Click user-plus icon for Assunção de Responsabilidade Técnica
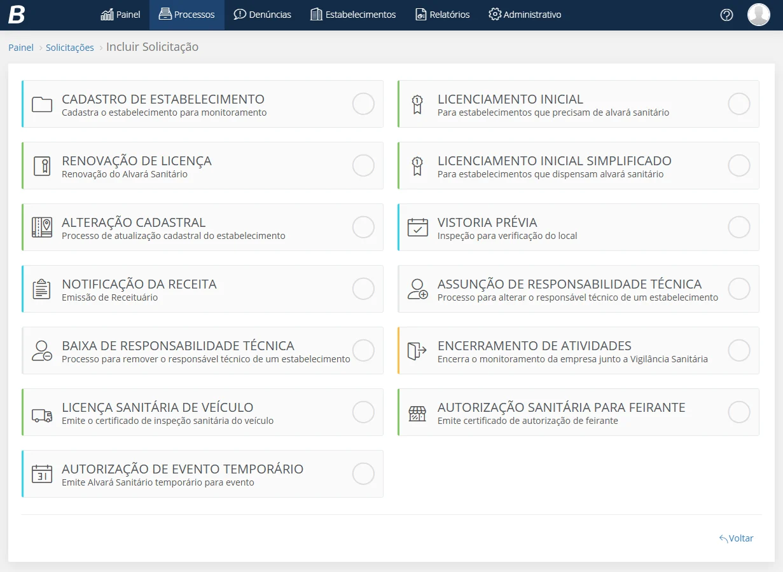The image size is (783, 572). pyautogui.click(x=418, y=289)
